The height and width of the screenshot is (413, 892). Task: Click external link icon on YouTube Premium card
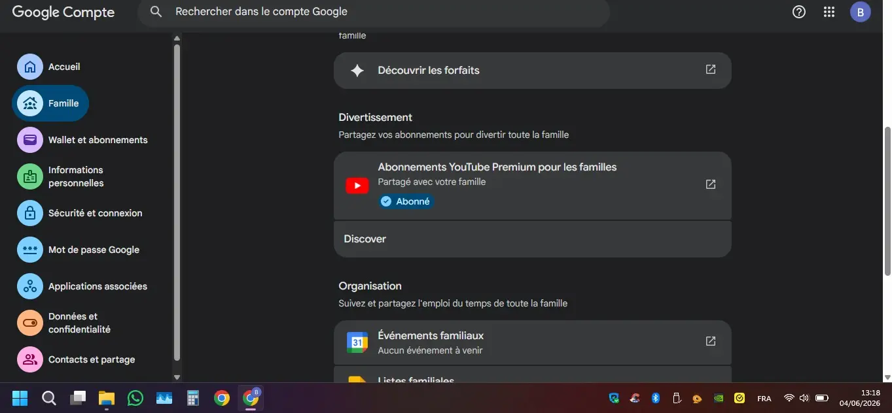(x=711, y=184)
